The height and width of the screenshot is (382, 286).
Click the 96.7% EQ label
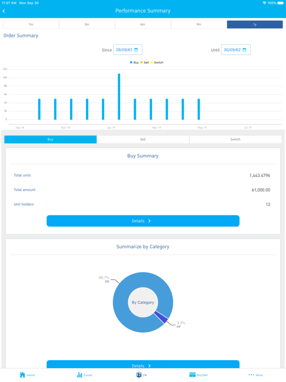point(104,279)
